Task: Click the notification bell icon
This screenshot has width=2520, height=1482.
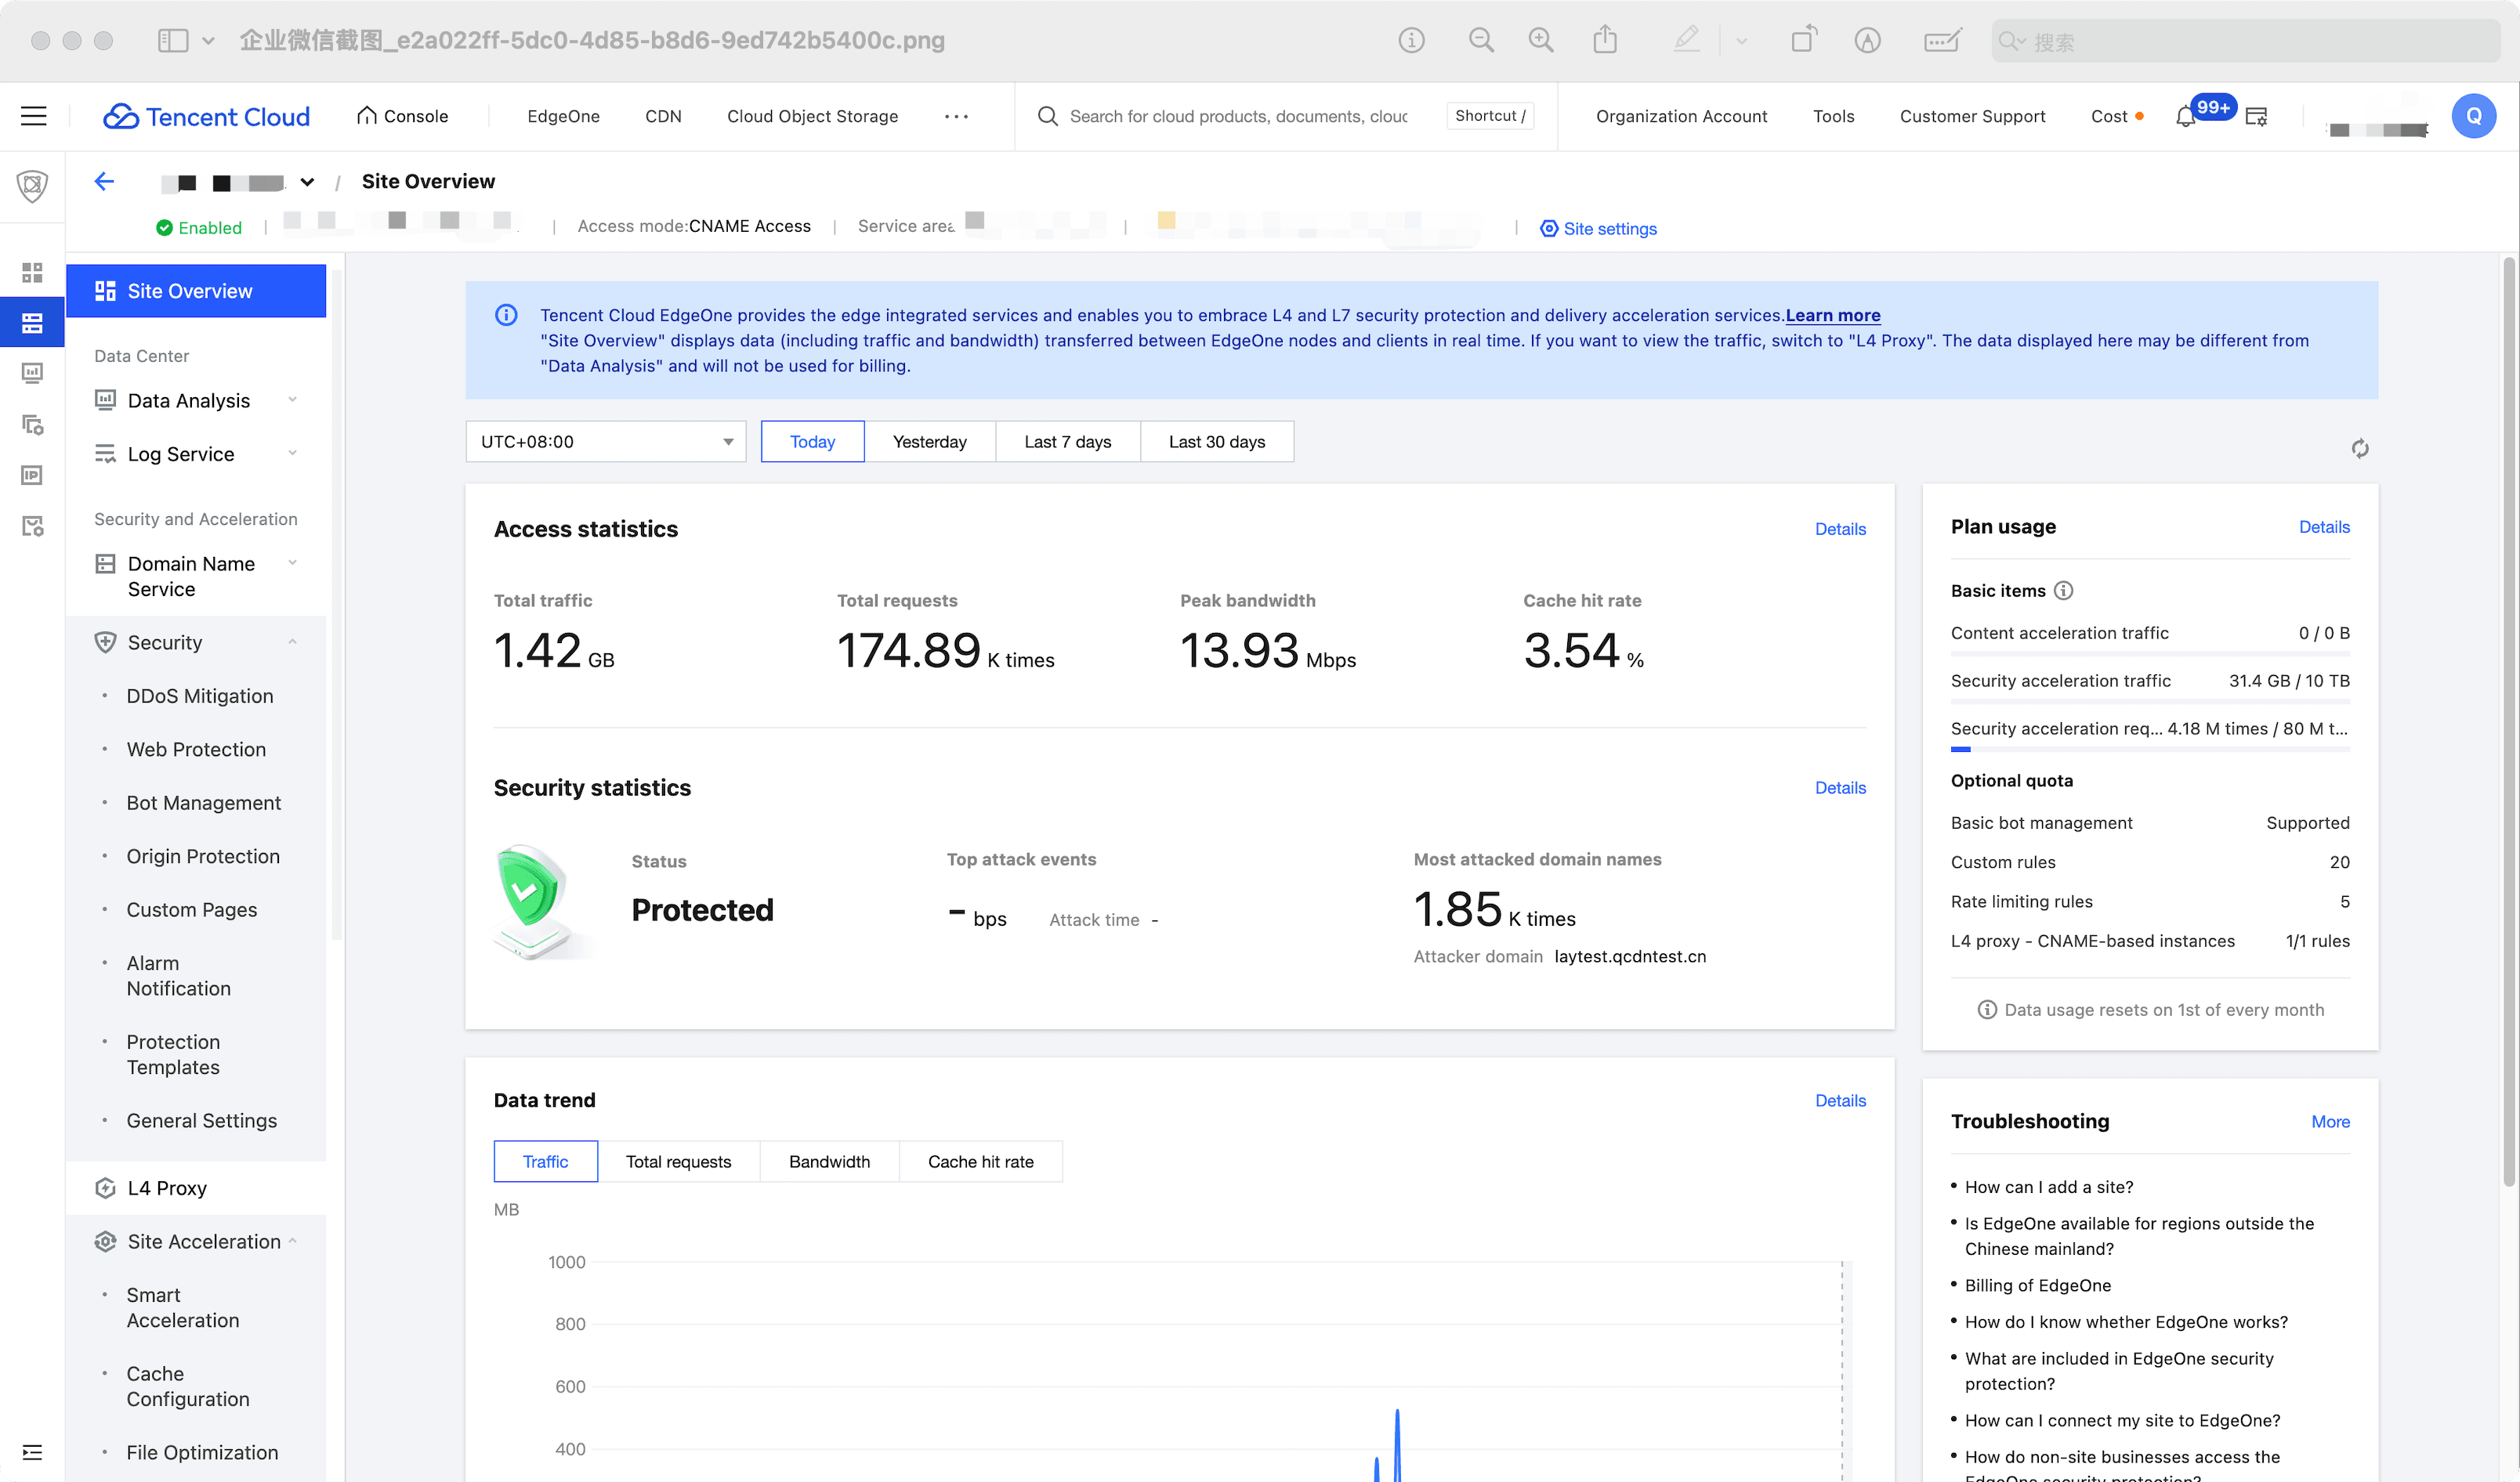Action: pyautogui.click(x=2185, y=117)
